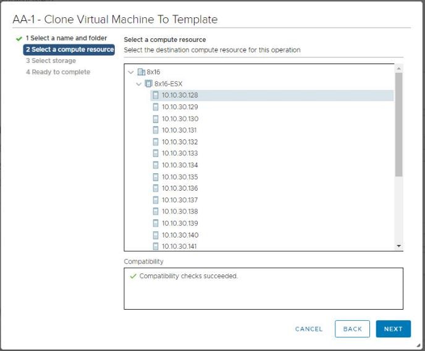Go to step 1 Select a name and folder
Viewport: 425px width, 351px height.
(66, 38)
